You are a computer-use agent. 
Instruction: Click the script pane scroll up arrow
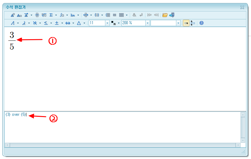click(x=243, y=115)
